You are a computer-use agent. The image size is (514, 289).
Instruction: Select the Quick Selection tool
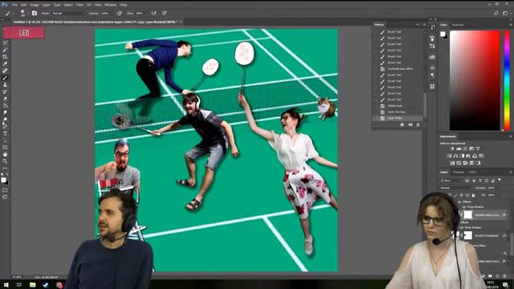click(x=5, y=50)
